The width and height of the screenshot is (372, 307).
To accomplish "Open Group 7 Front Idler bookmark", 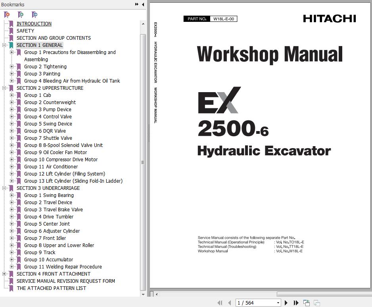I will 45,238.
